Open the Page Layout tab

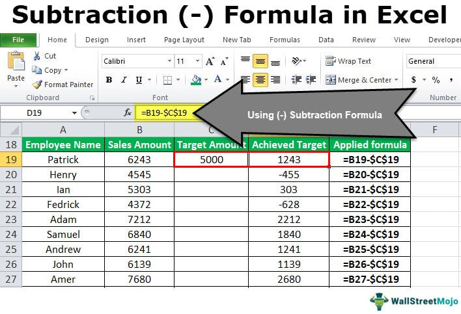[184, 40]
